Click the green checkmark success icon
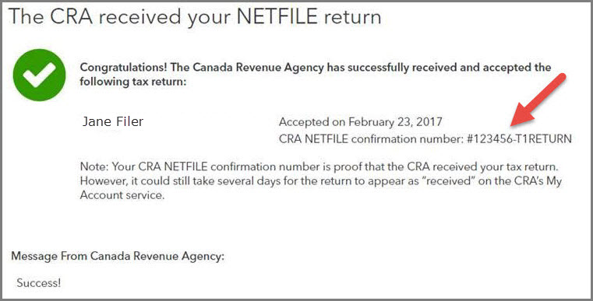593x301 pixels. [39, 75]
